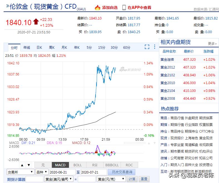The height and width of the screenshot is (183, 219).
Task: Switch to the 分时 chart tab
Action: (14, 48)
